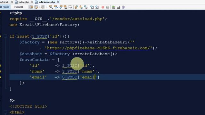205x115 pixels.
Task: Place cursor on the <?php opening tag
Action: [16, 13]
